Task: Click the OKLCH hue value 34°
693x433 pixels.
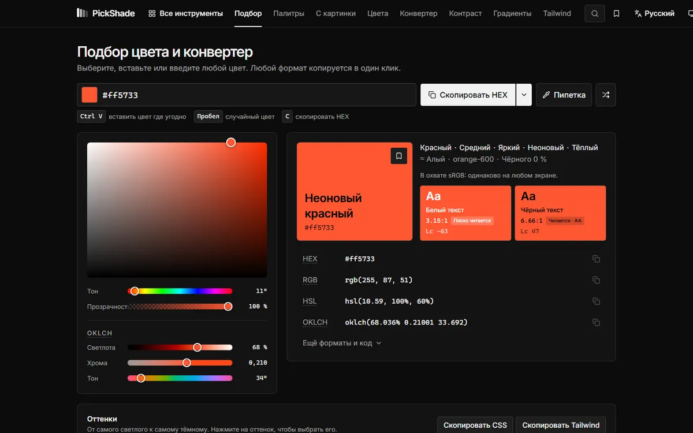Action: point(261,378)
